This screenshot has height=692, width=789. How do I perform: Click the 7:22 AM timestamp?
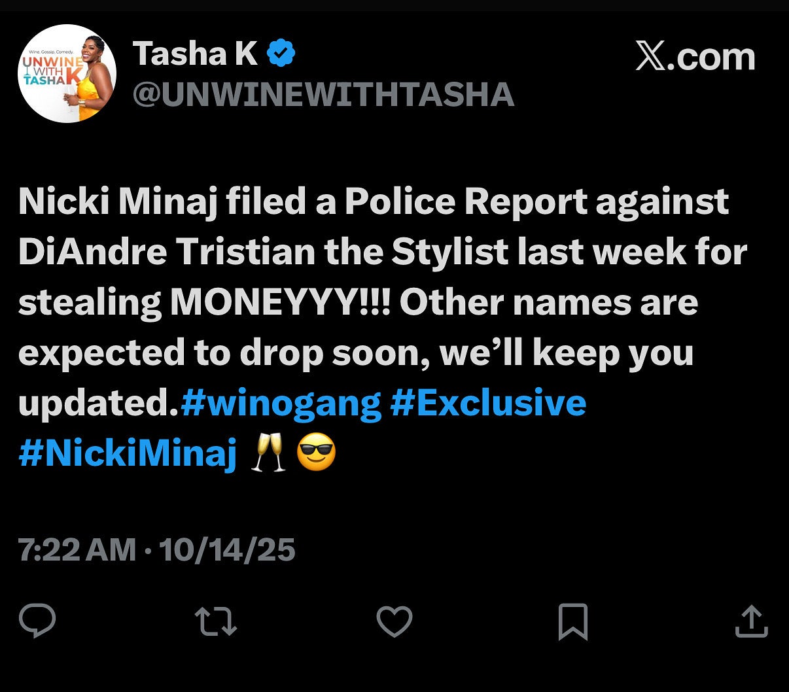pyautogui.click(x=77, y=549)
